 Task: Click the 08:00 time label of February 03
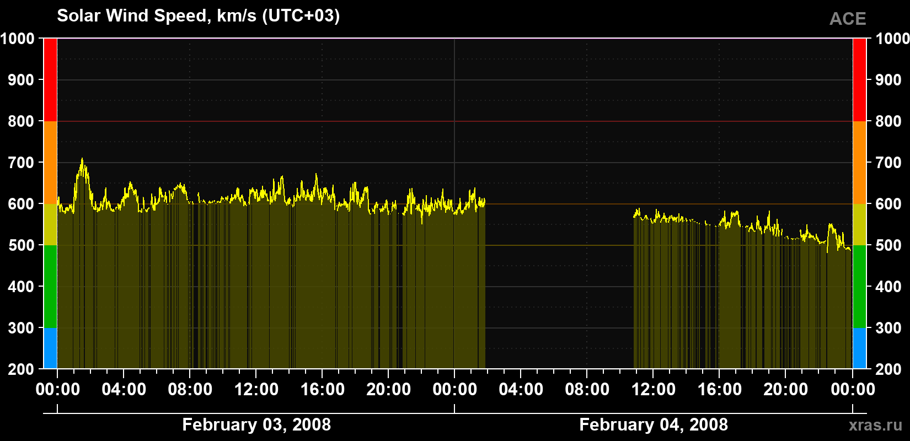click(190, 390)
